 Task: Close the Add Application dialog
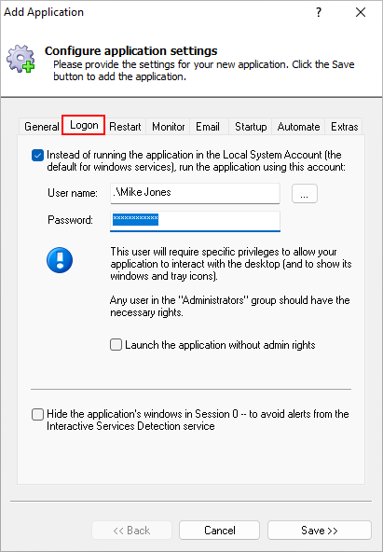point(361,13)
